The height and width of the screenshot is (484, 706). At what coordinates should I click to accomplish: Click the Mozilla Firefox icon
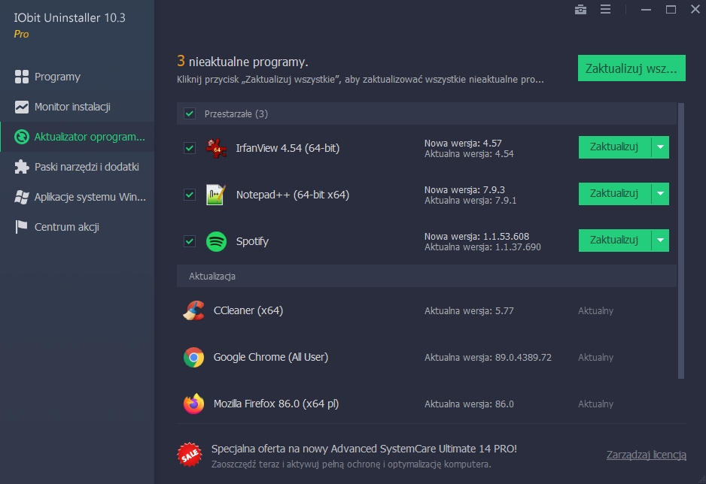click(x=193, y=404)
